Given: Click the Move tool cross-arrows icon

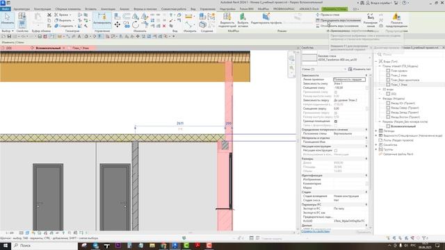Looking at the screenshot, I should tap(118, 25).
